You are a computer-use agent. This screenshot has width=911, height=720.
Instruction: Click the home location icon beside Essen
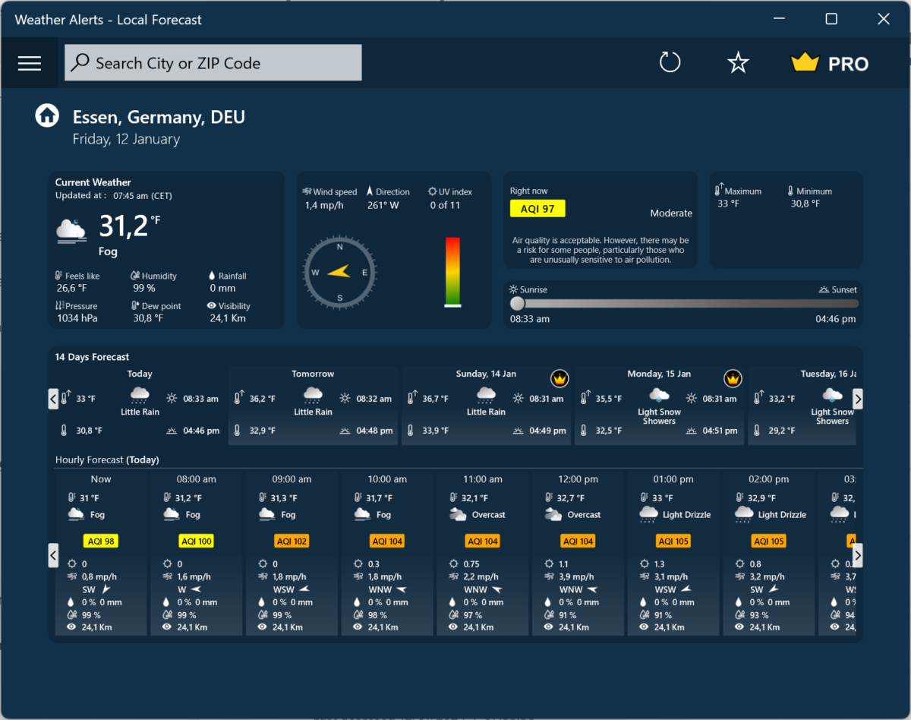click(46, 115)
